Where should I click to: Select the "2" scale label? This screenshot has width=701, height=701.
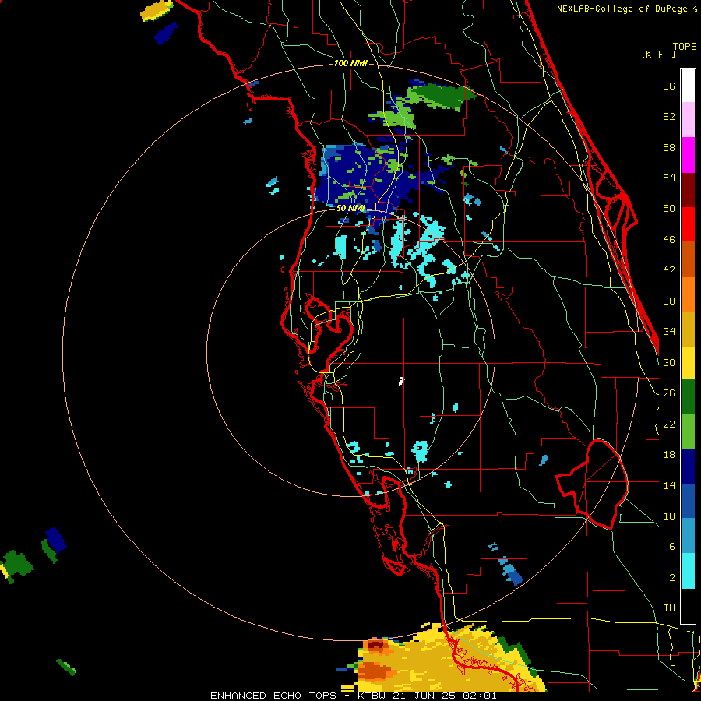(672, 577)
